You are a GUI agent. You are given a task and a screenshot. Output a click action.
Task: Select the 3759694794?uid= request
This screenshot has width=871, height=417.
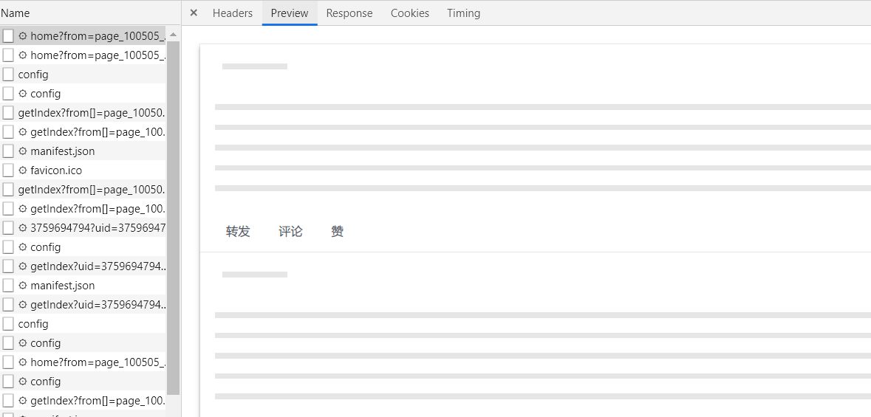(98, 228)
